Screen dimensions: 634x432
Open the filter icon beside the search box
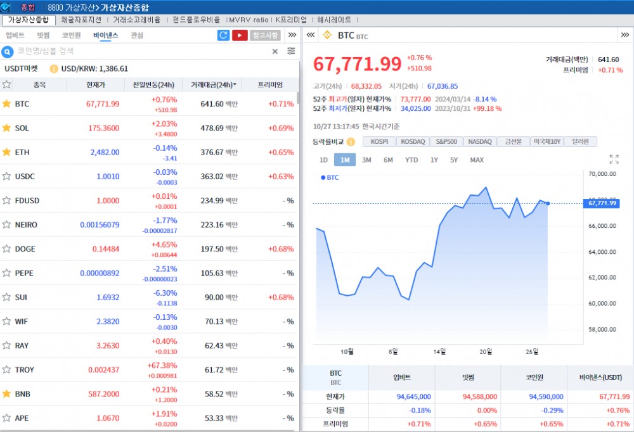(290, 51)
